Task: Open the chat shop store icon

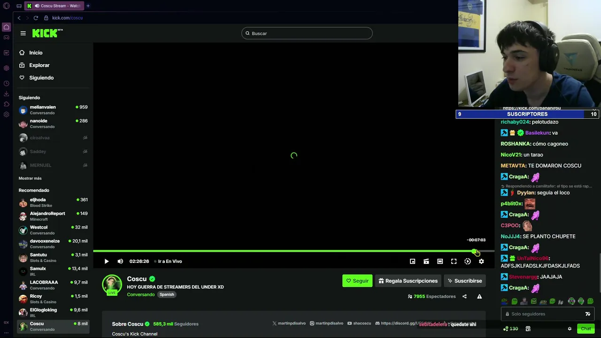Action: [x=528, y=329]
